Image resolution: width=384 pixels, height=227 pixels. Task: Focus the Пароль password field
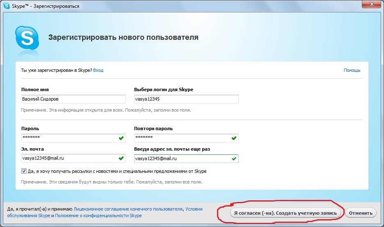pyautogui.click(x=73, y=138)
